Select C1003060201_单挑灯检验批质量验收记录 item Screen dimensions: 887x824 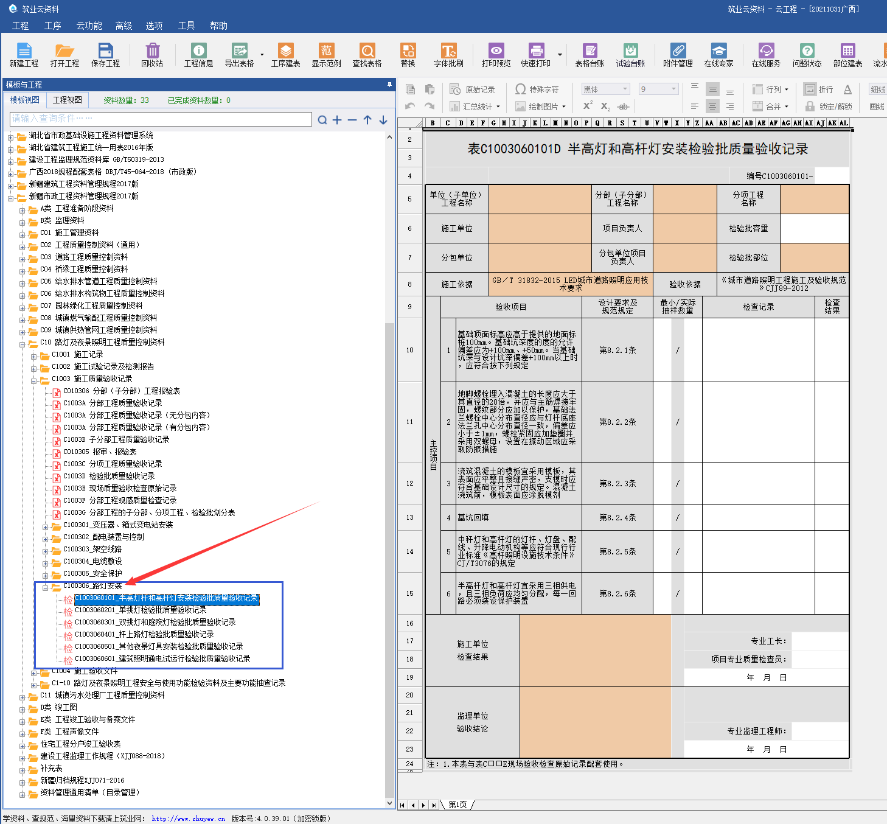point(141,610)
